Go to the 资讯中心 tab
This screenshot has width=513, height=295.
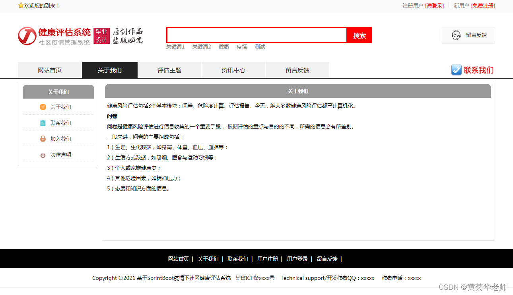coord(233,70)
